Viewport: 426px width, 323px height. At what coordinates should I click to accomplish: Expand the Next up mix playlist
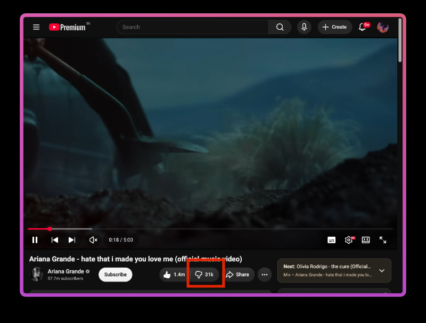[382, 271]
